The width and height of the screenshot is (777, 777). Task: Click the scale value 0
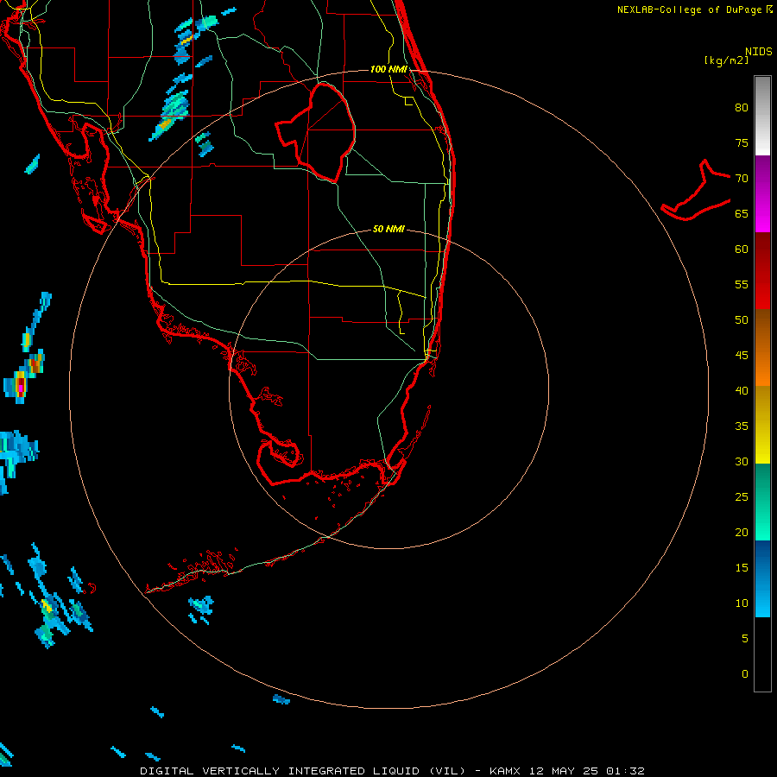click(x=745, y=674)
